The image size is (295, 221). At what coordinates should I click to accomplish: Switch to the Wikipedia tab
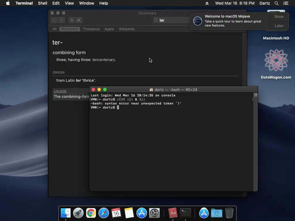pyautogui.click(x=127, y=29)
